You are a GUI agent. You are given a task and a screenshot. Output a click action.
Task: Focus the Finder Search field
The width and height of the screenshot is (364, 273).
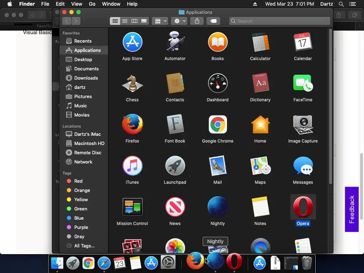(x=279, y=21)
